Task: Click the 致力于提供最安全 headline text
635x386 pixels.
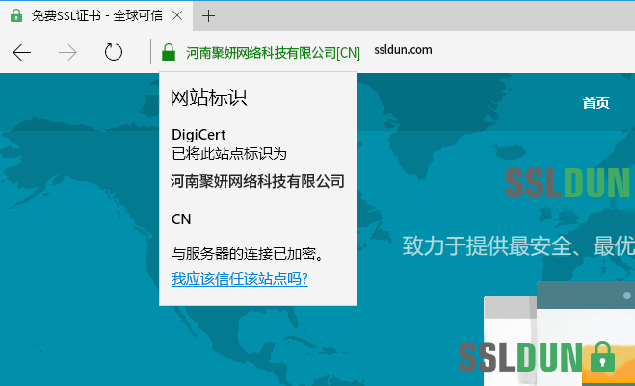Action: [x=517, y=244]
